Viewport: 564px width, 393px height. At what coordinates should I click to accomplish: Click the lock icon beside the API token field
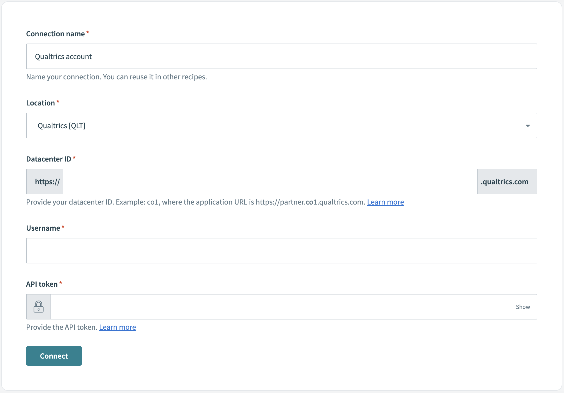39,307
